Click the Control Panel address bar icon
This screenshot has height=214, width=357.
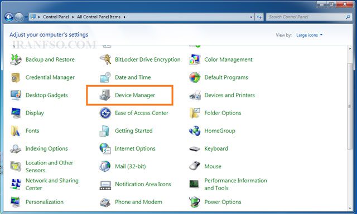[x=33, y=17]
